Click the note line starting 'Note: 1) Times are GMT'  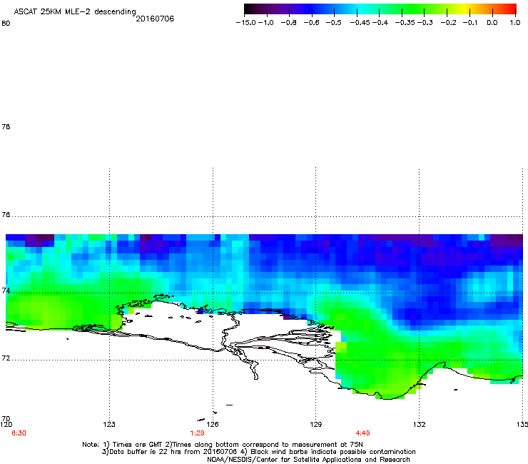coord(223,445)
